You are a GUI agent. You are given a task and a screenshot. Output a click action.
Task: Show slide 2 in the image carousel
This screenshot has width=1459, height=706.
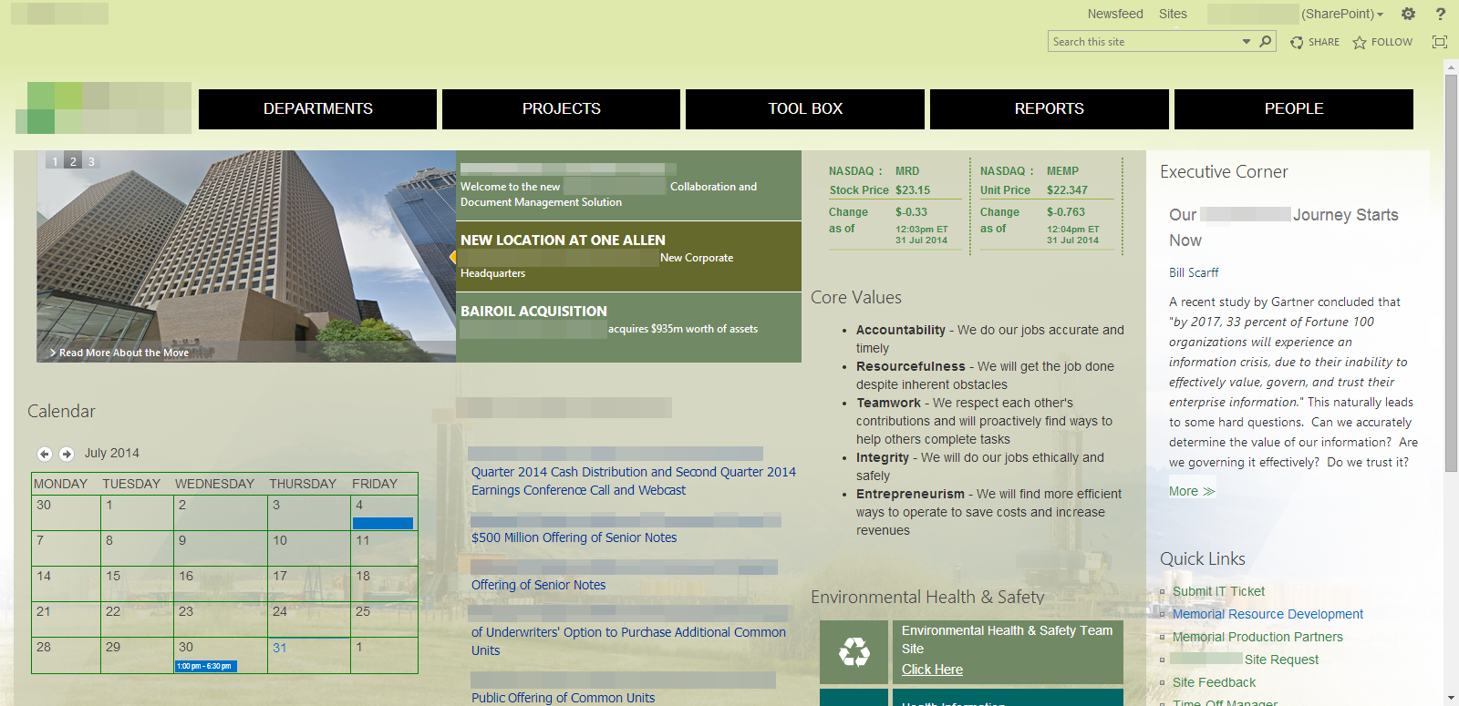click(x=73, y=161)
